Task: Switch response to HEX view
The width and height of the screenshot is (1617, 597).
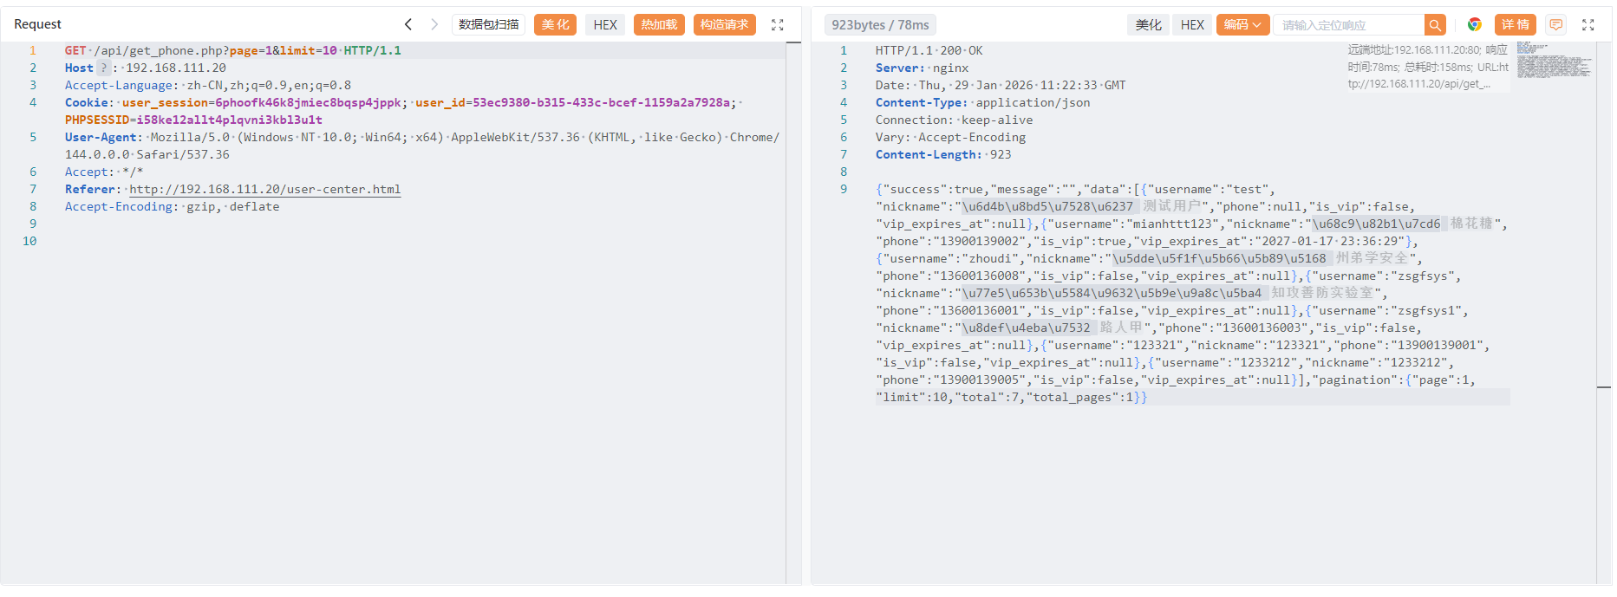Action: point(1192,25)
